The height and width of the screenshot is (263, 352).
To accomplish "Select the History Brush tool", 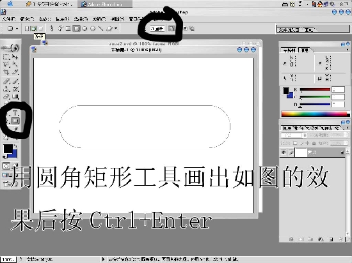I will [x=15, y=89].
